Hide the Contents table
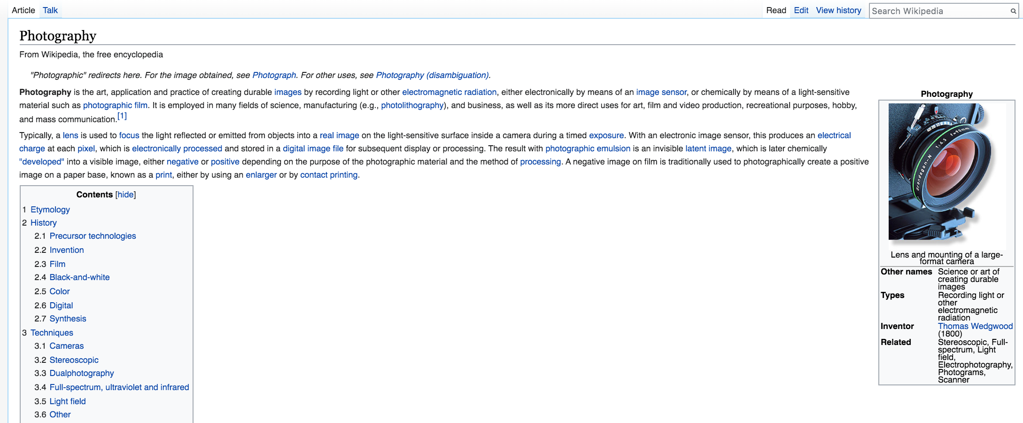This screenshot has height=423, width=1023. tap(125, 195)
